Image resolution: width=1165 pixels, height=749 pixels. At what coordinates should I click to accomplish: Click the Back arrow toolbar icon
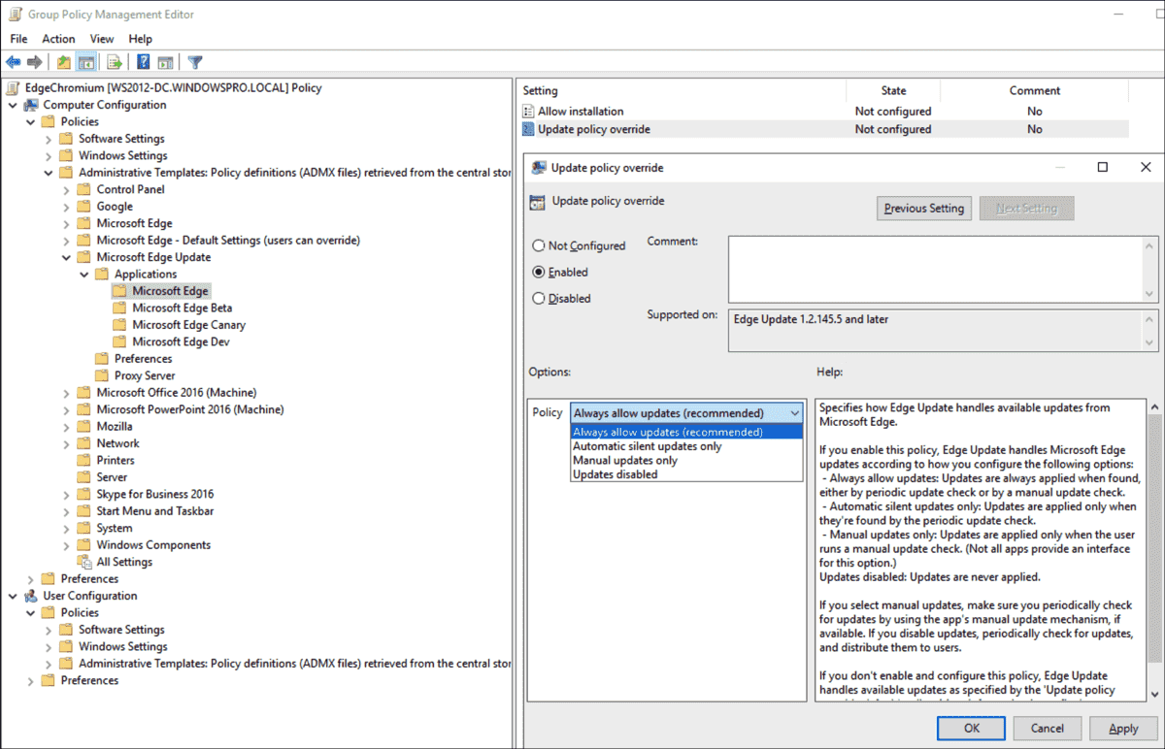click(14, 62)
